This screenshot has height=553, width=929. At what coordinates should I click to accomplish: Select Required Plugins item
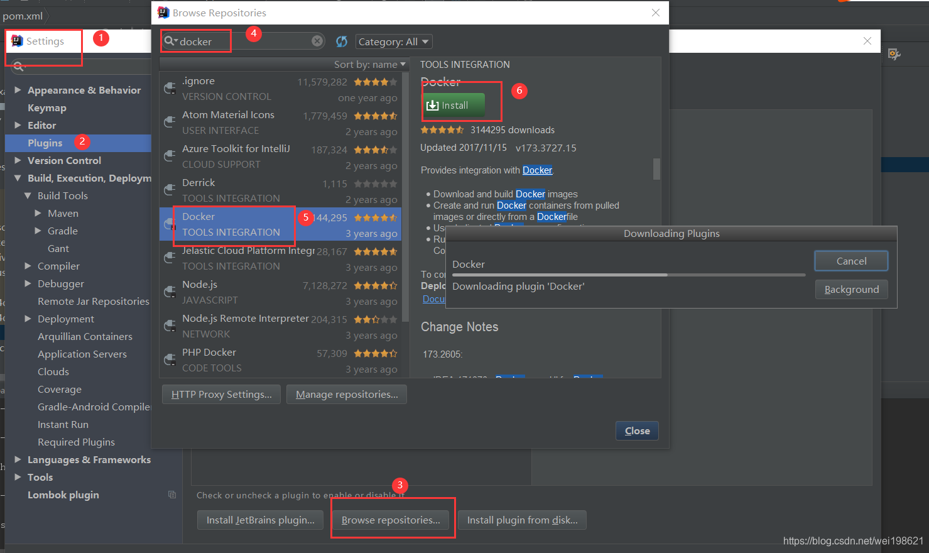tap(76, 442)
